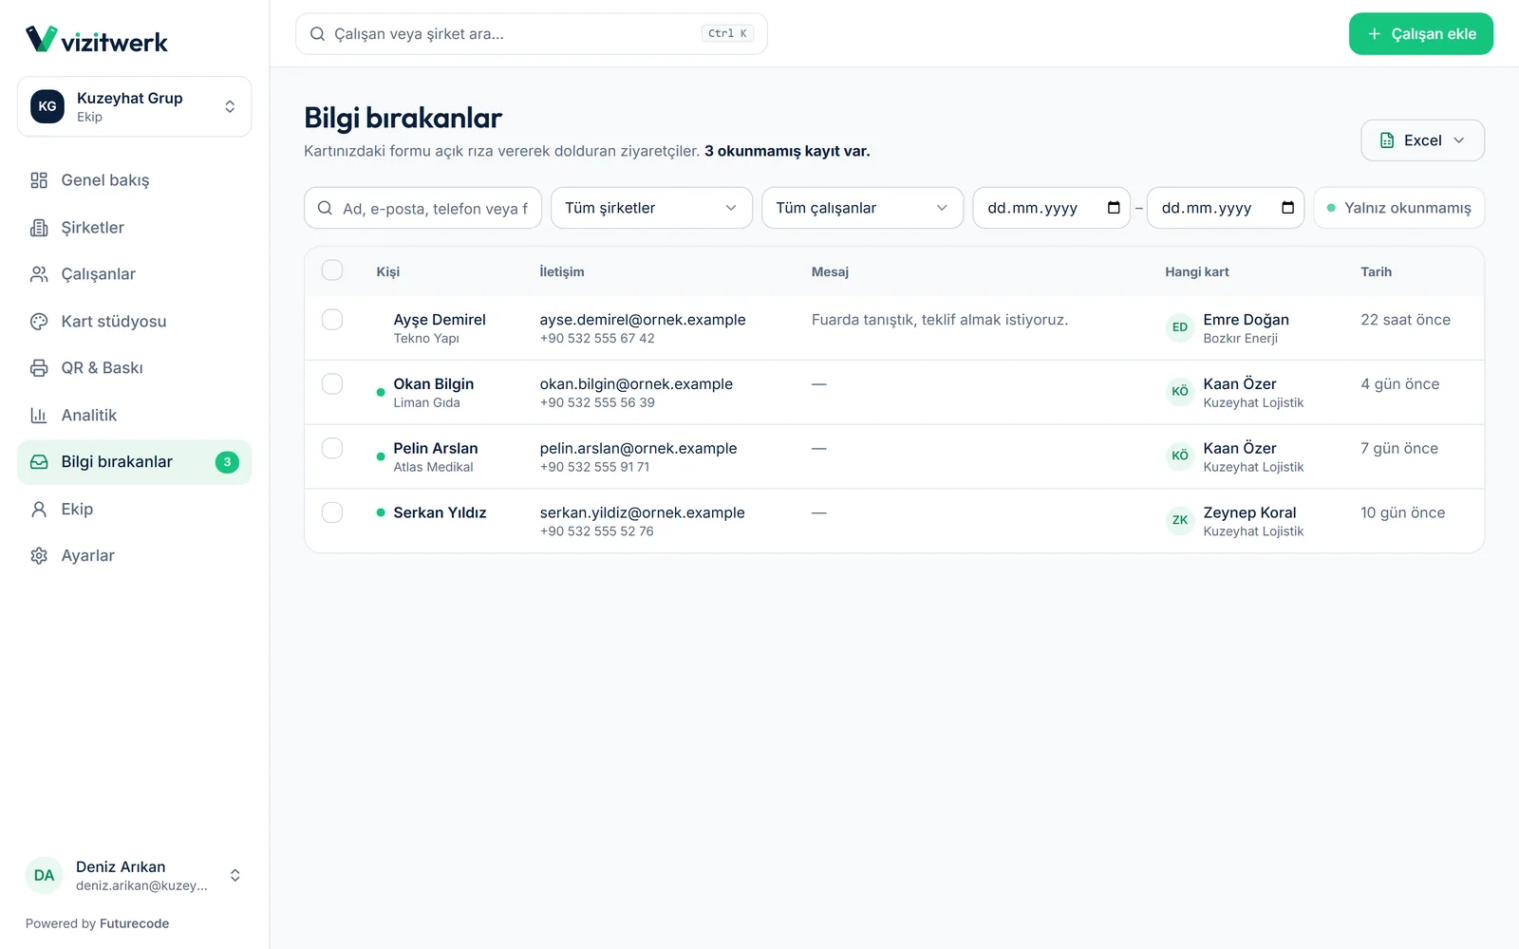Click the unread badge showing 3
Screen dimensions: 1519x949
227,462
